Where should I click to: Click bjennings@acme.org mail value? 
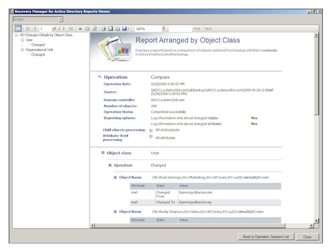195,202
